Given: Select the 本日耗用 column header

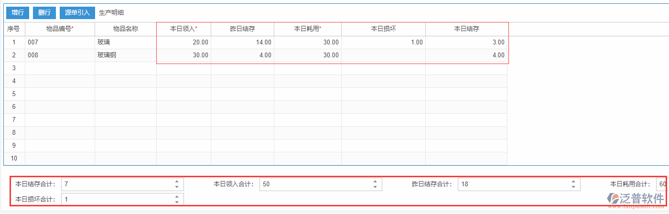Looking at the screenshot, I should [x=307, y=29].
